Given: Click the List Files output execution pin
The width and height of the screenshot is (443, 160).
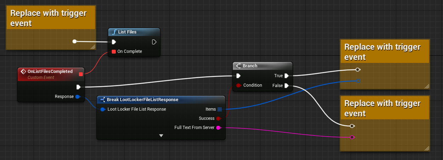Looking at the screenshot, I should pyautogui.click(x=154, y=42).
